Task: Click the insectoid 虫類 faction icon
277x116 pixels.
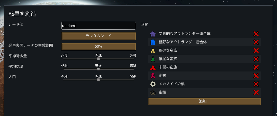Action: point(153,92)
